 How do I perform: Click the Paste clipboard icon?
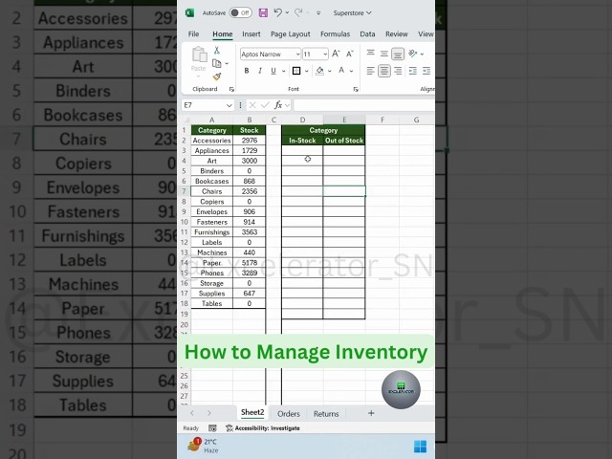pos(199,55)
